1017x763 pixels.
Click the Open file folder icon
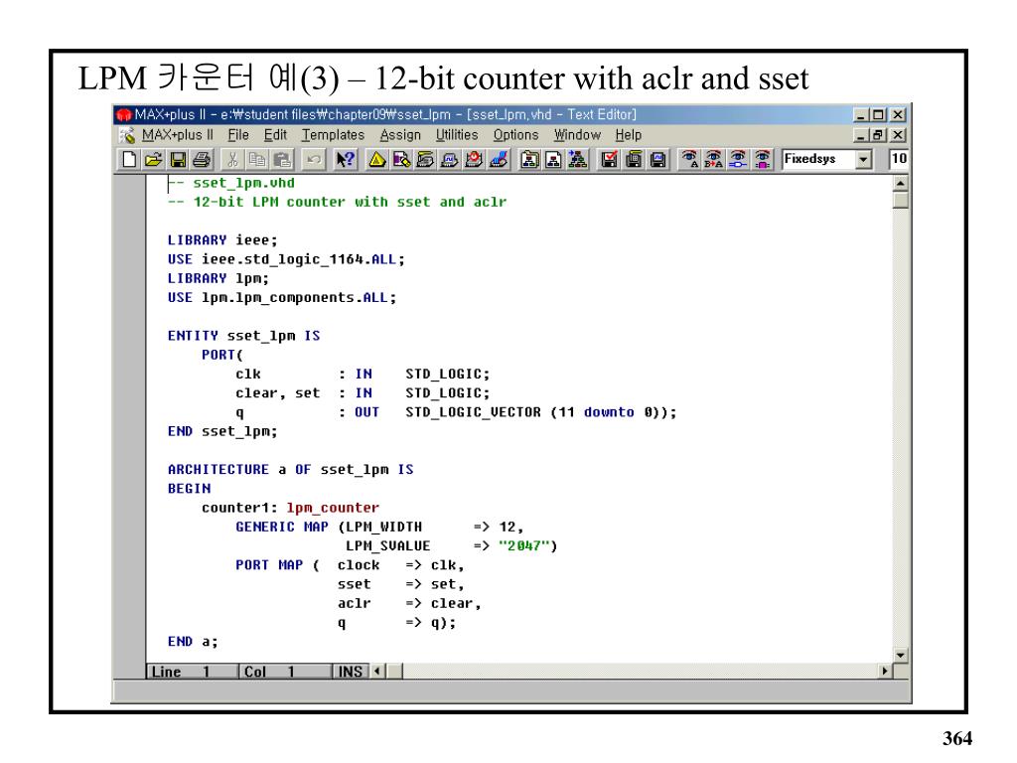click(153, 159)
